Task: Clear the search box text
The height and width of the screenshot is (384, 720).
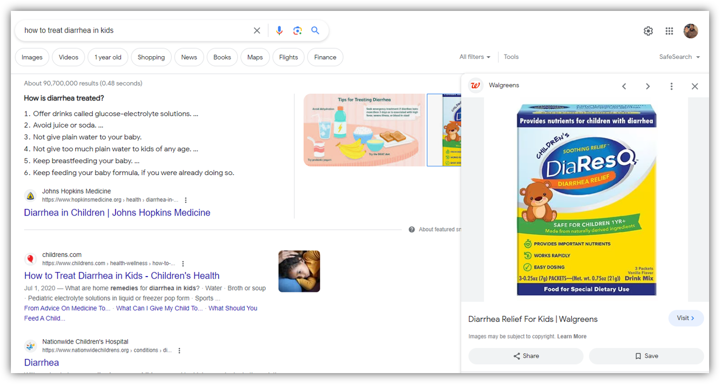Action: pos(257,31)
